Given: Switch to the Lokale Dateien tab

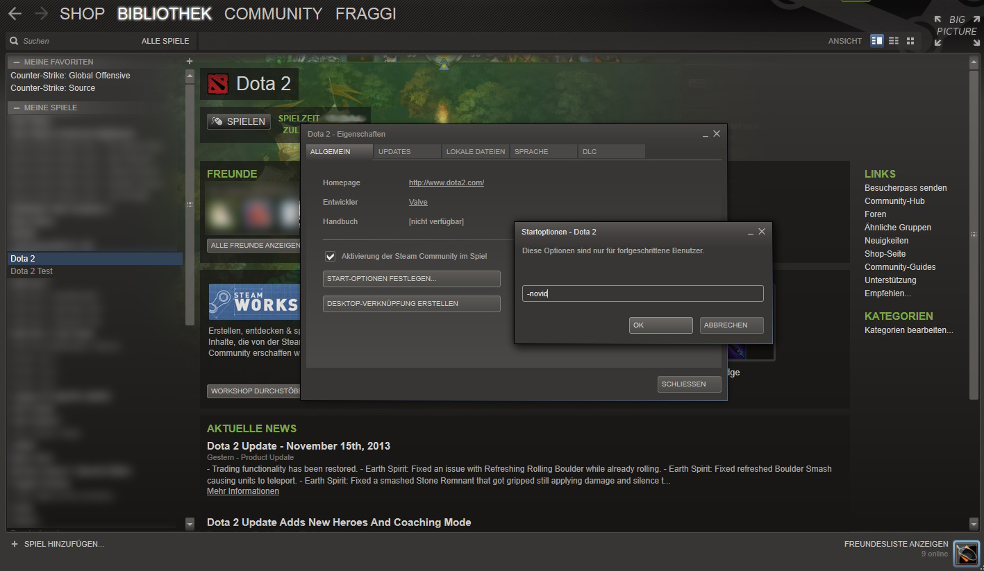Looking at the screenshot, I should (x=476, y=151).
